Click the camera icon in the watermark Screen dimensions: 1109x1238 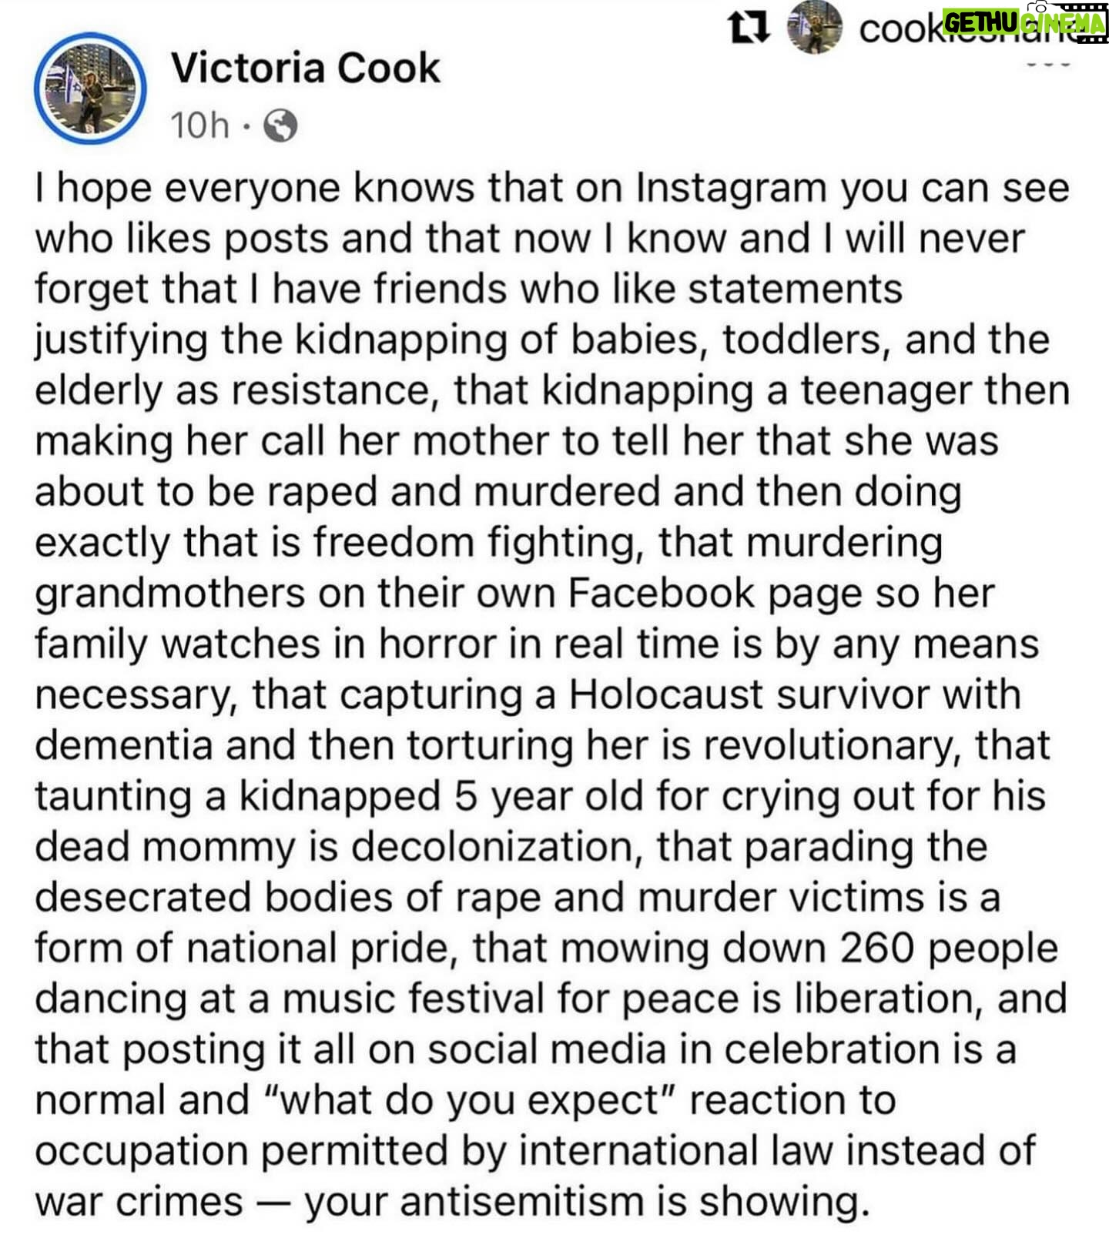[1041, 6]
